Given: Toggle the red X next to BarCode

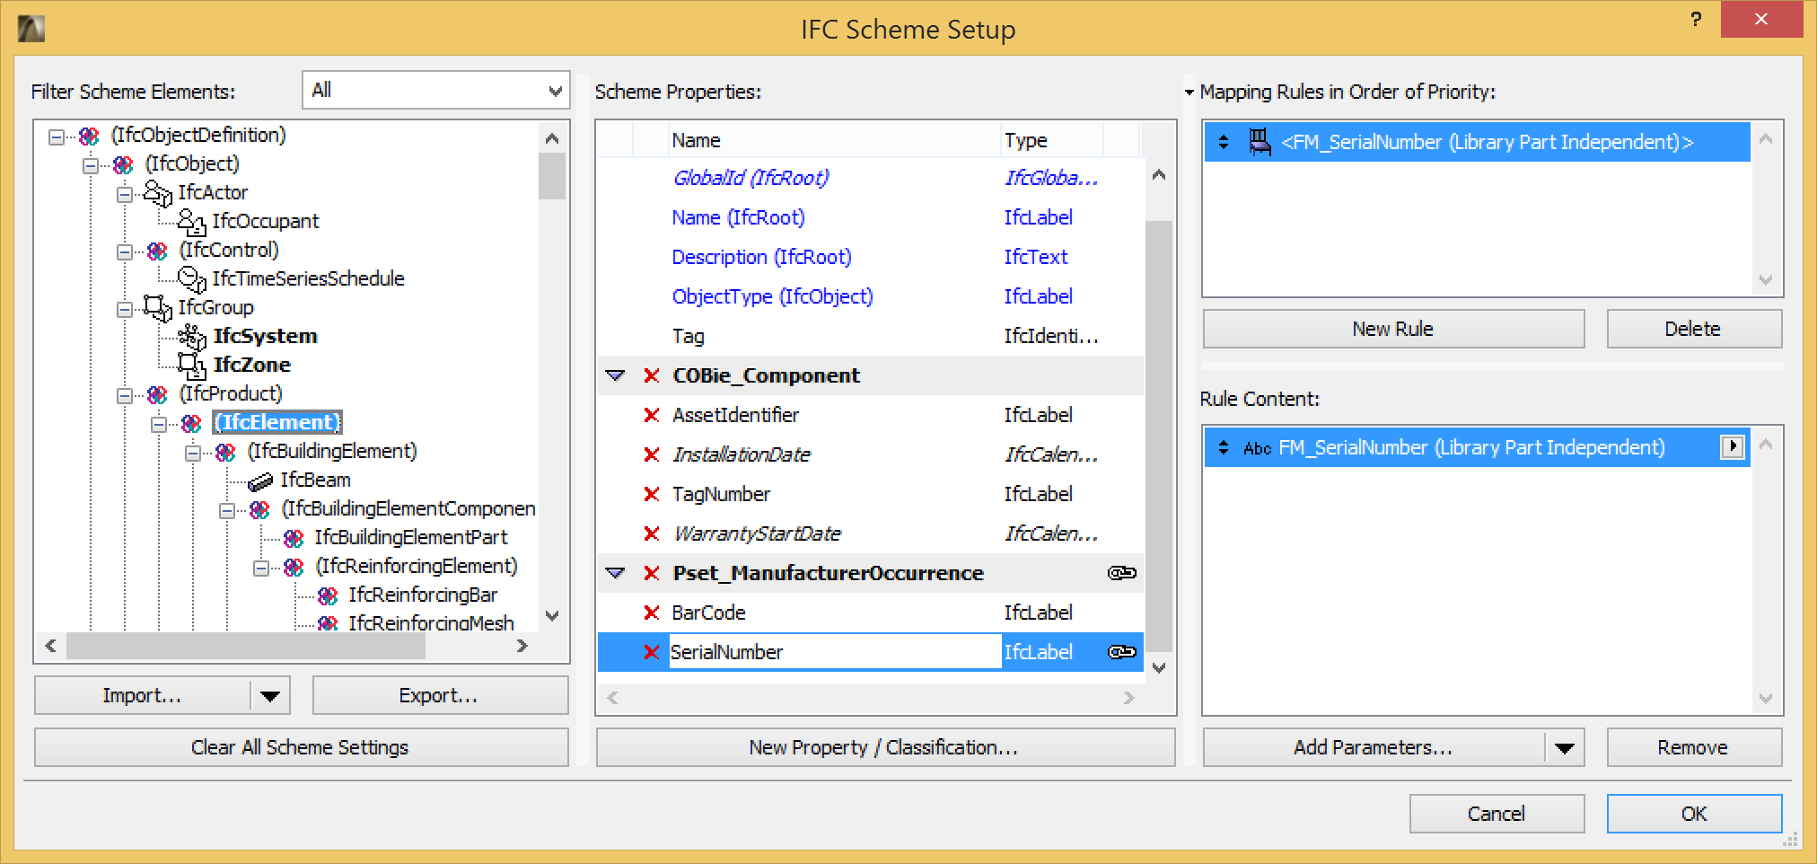Looking at the screenshot, I should [651, 613].
